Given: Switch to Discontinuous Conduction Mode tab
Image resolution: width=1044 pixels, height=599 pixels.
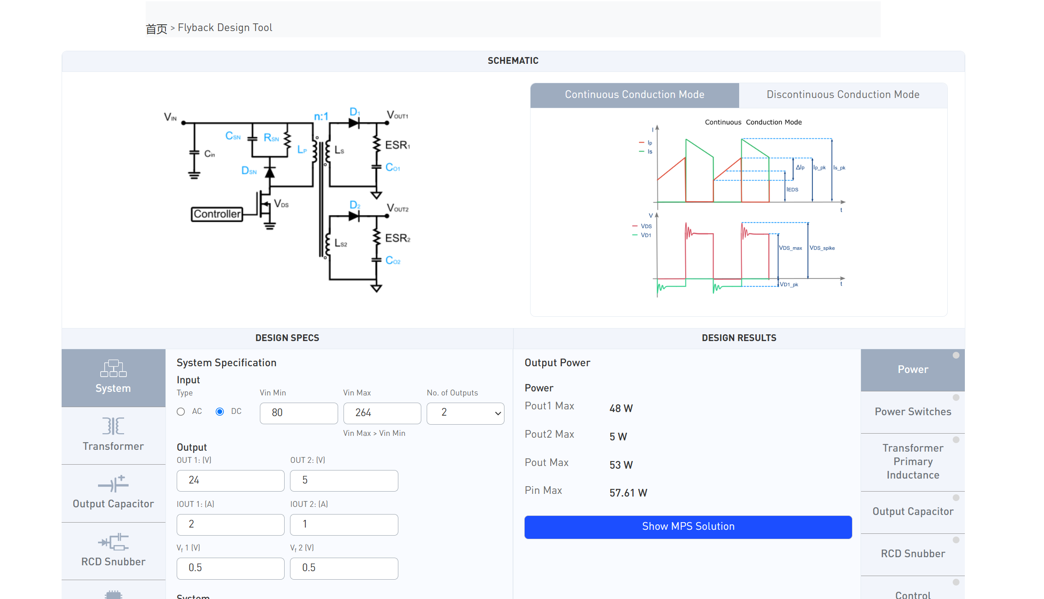Looking at the screenshot, I should 843,95.
